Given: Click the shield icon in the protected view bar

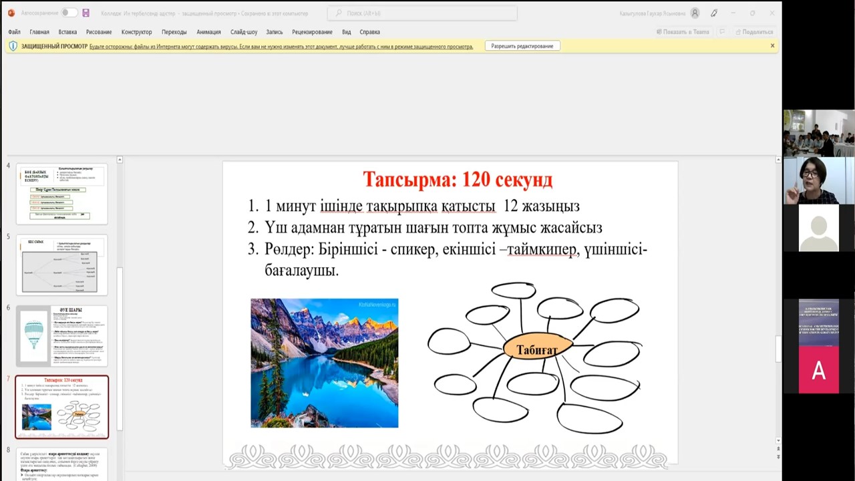Looking at the screenshot, I should pos(13,46).
